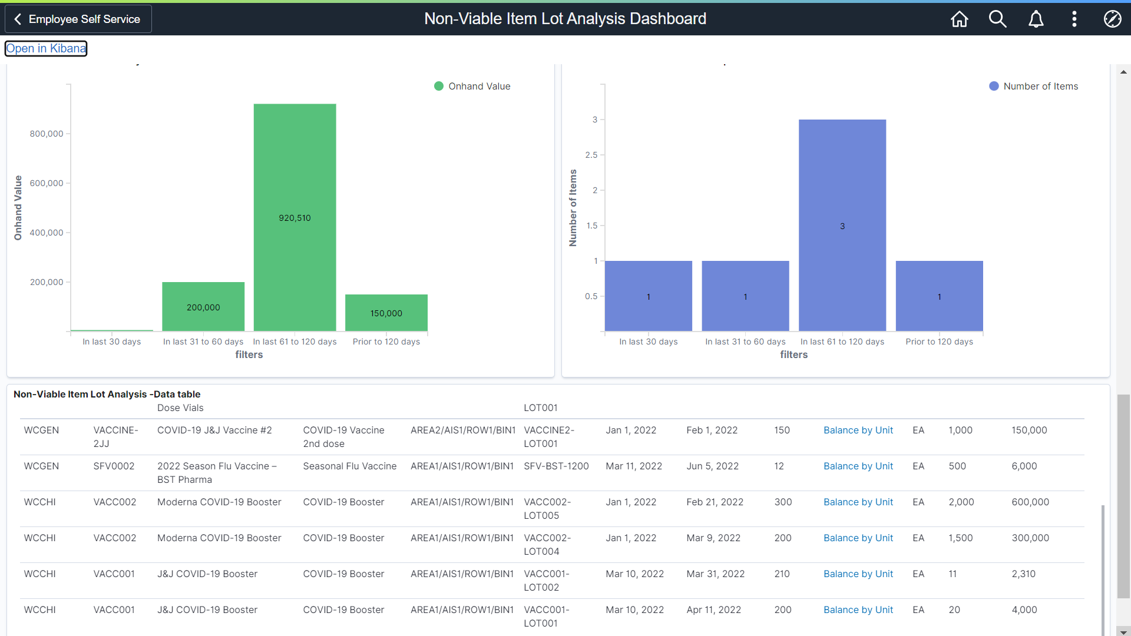Toggle the Number of Items legend item
1131x636 pixels.
point(1040,86)
